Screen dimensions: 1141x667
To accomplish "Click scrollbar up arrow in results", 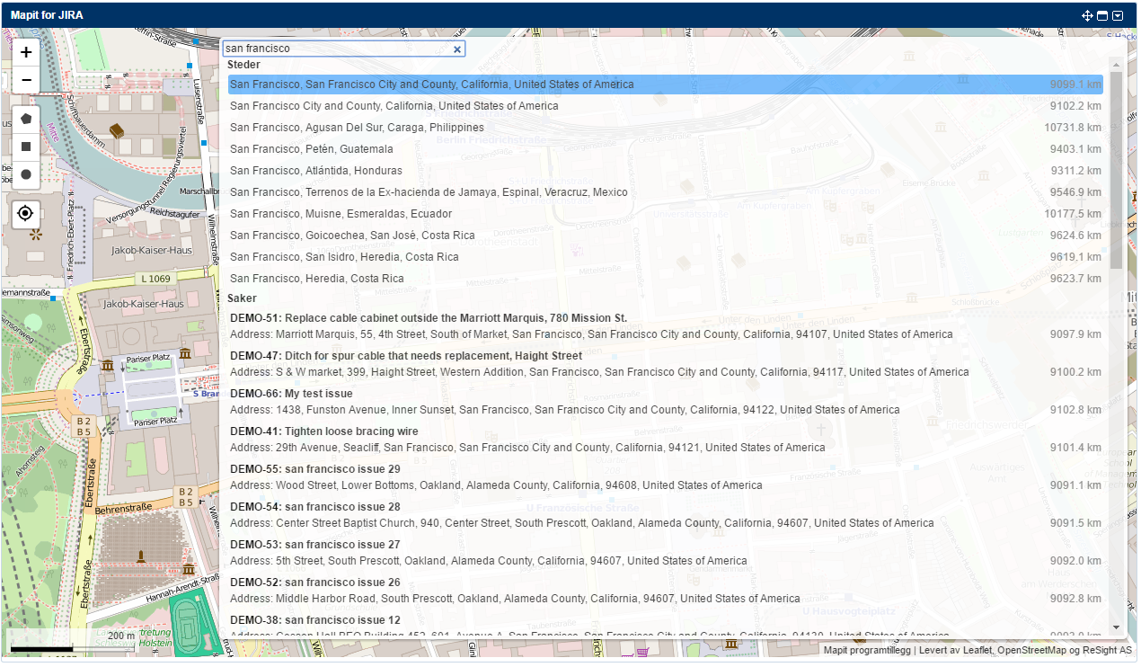I will pyautogui.click(x=1117, y=63).
